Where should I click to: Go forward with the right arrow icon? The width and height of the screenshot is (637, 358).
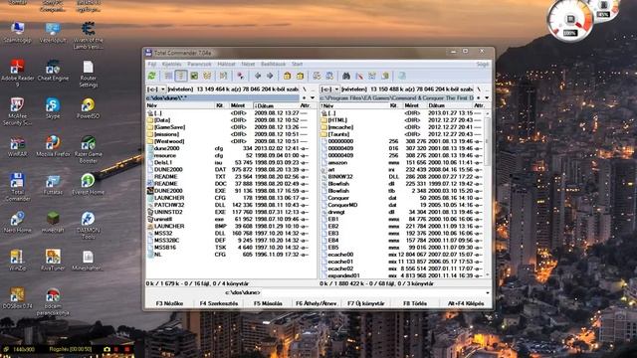pos(270,76)
